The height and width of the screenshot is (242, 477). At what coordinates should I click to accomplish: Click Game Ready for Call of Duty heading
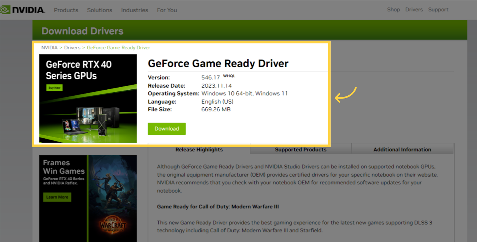pyautogui.click(x=218, y=207)
